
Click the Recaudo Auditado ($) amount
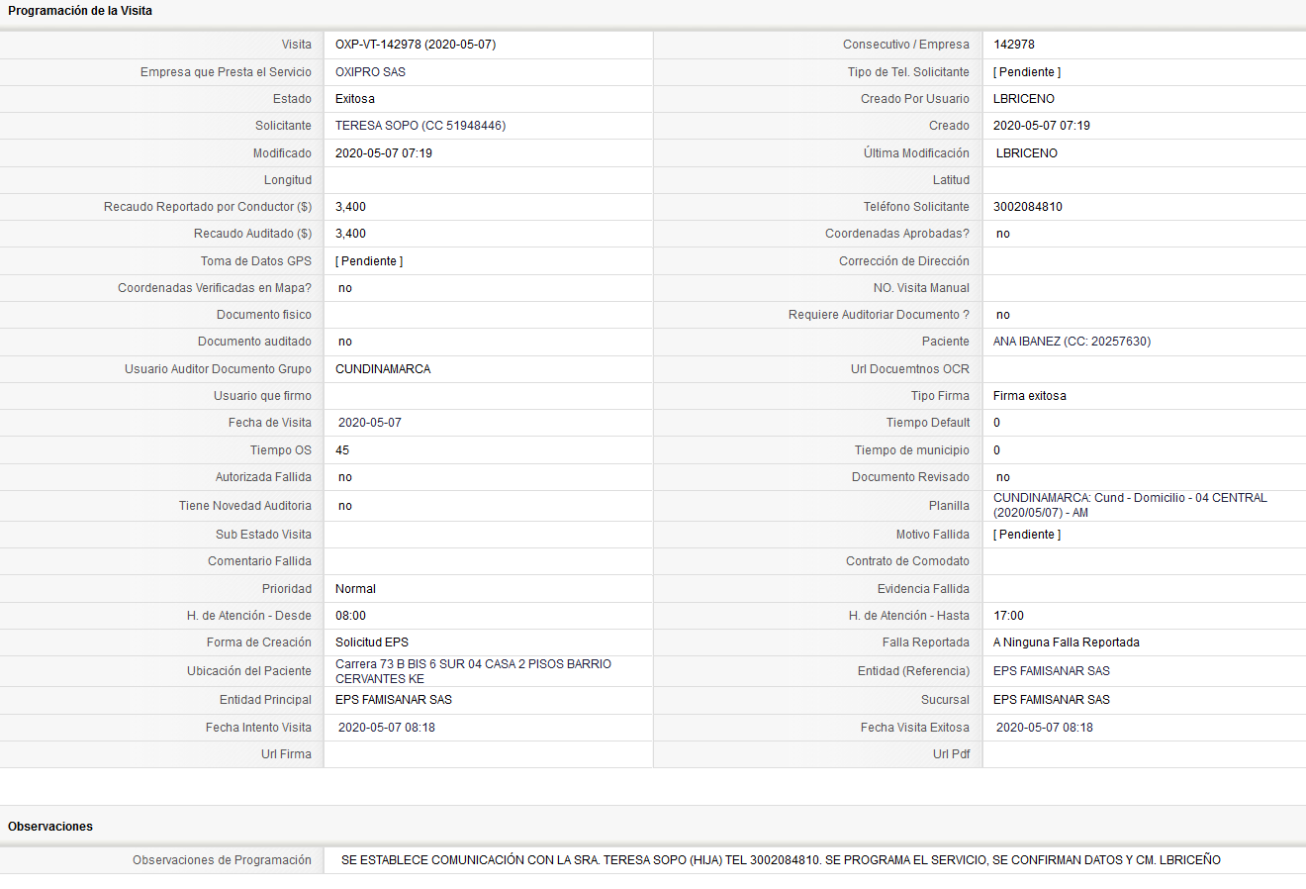coord(350,234)
